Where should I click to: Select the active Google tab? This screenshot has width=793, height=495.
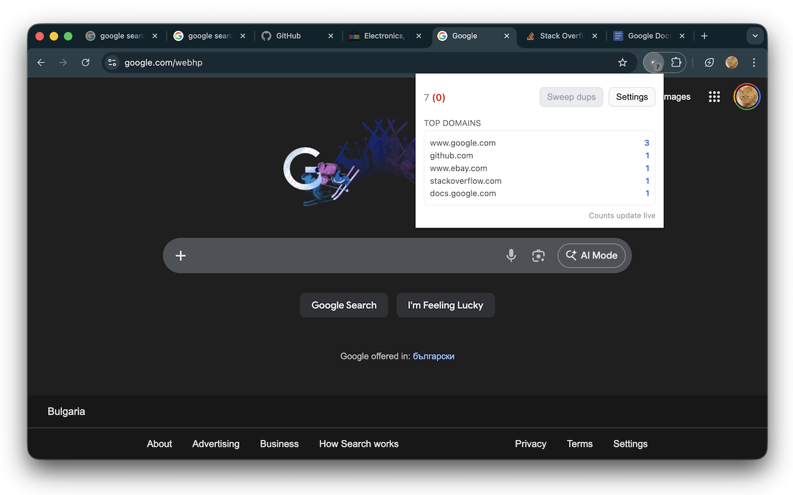[474, 36]
